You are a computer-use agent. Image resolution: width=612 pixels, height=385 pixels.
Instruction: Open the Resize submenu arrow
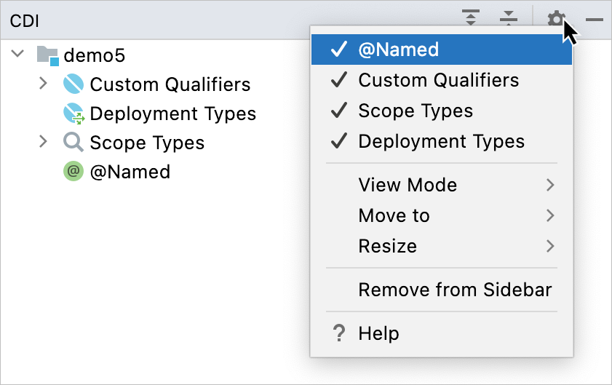point(550,246)
